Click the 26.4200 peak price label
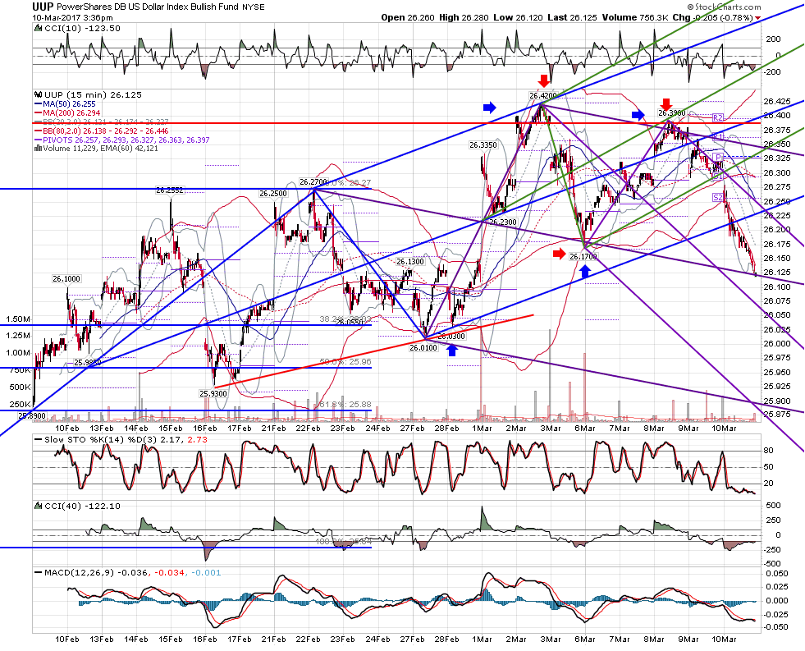Viewport: 805px width, 651px height. tap(543, 95)
